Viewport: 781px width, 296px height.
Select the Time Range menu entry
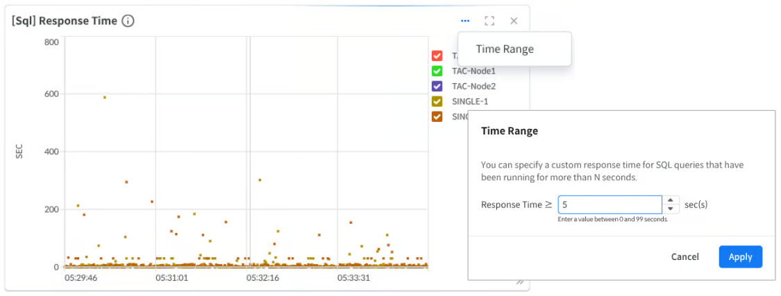(x=505, y=49)
